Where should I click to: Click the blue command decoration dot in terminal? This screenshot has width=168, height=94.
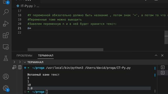(25, 68)
